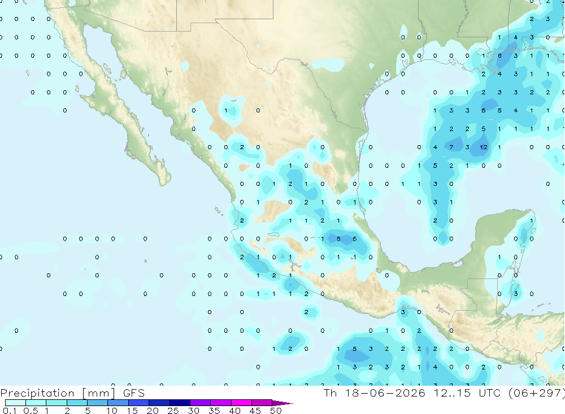Click the 35–40 mm violet swatch
Viewport: 565px width, 414px height.
[220, 403]
